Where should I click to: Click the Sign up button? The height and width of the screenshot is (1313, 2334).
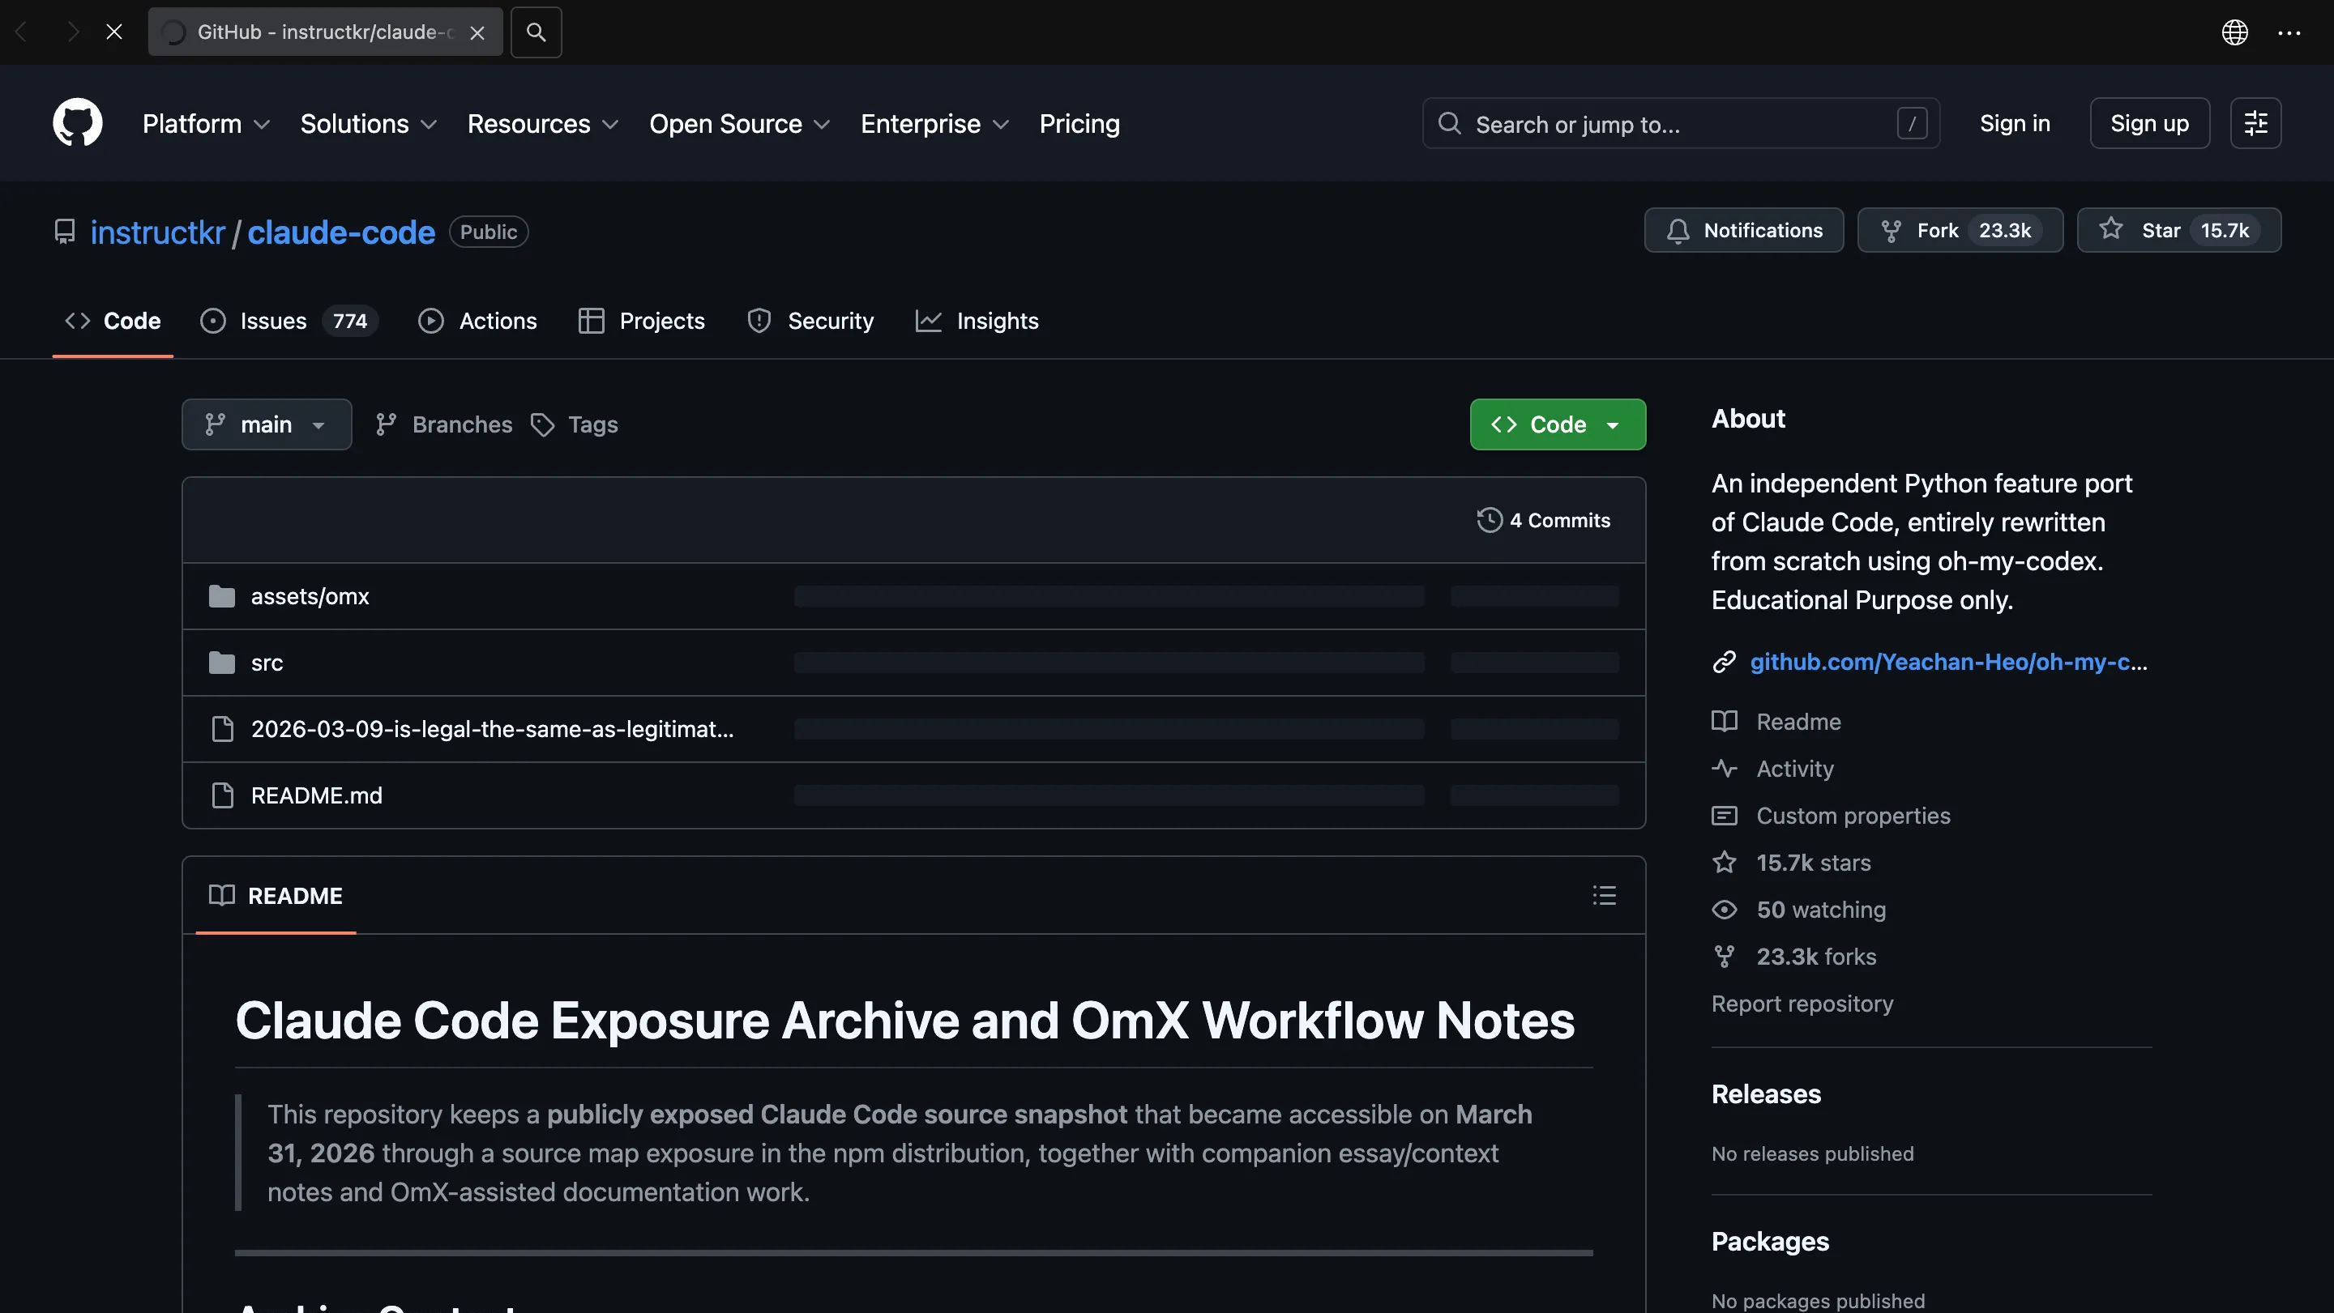[x=2149, y=123]
